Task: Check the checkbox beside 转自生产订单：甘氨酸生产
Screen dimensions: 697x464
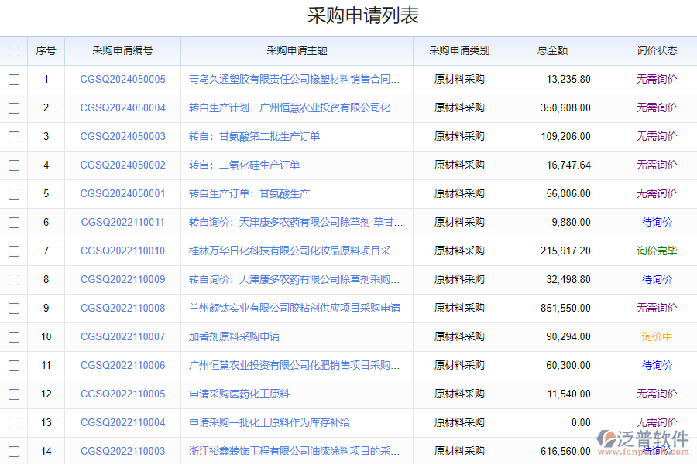Action: tap(13, 193)
